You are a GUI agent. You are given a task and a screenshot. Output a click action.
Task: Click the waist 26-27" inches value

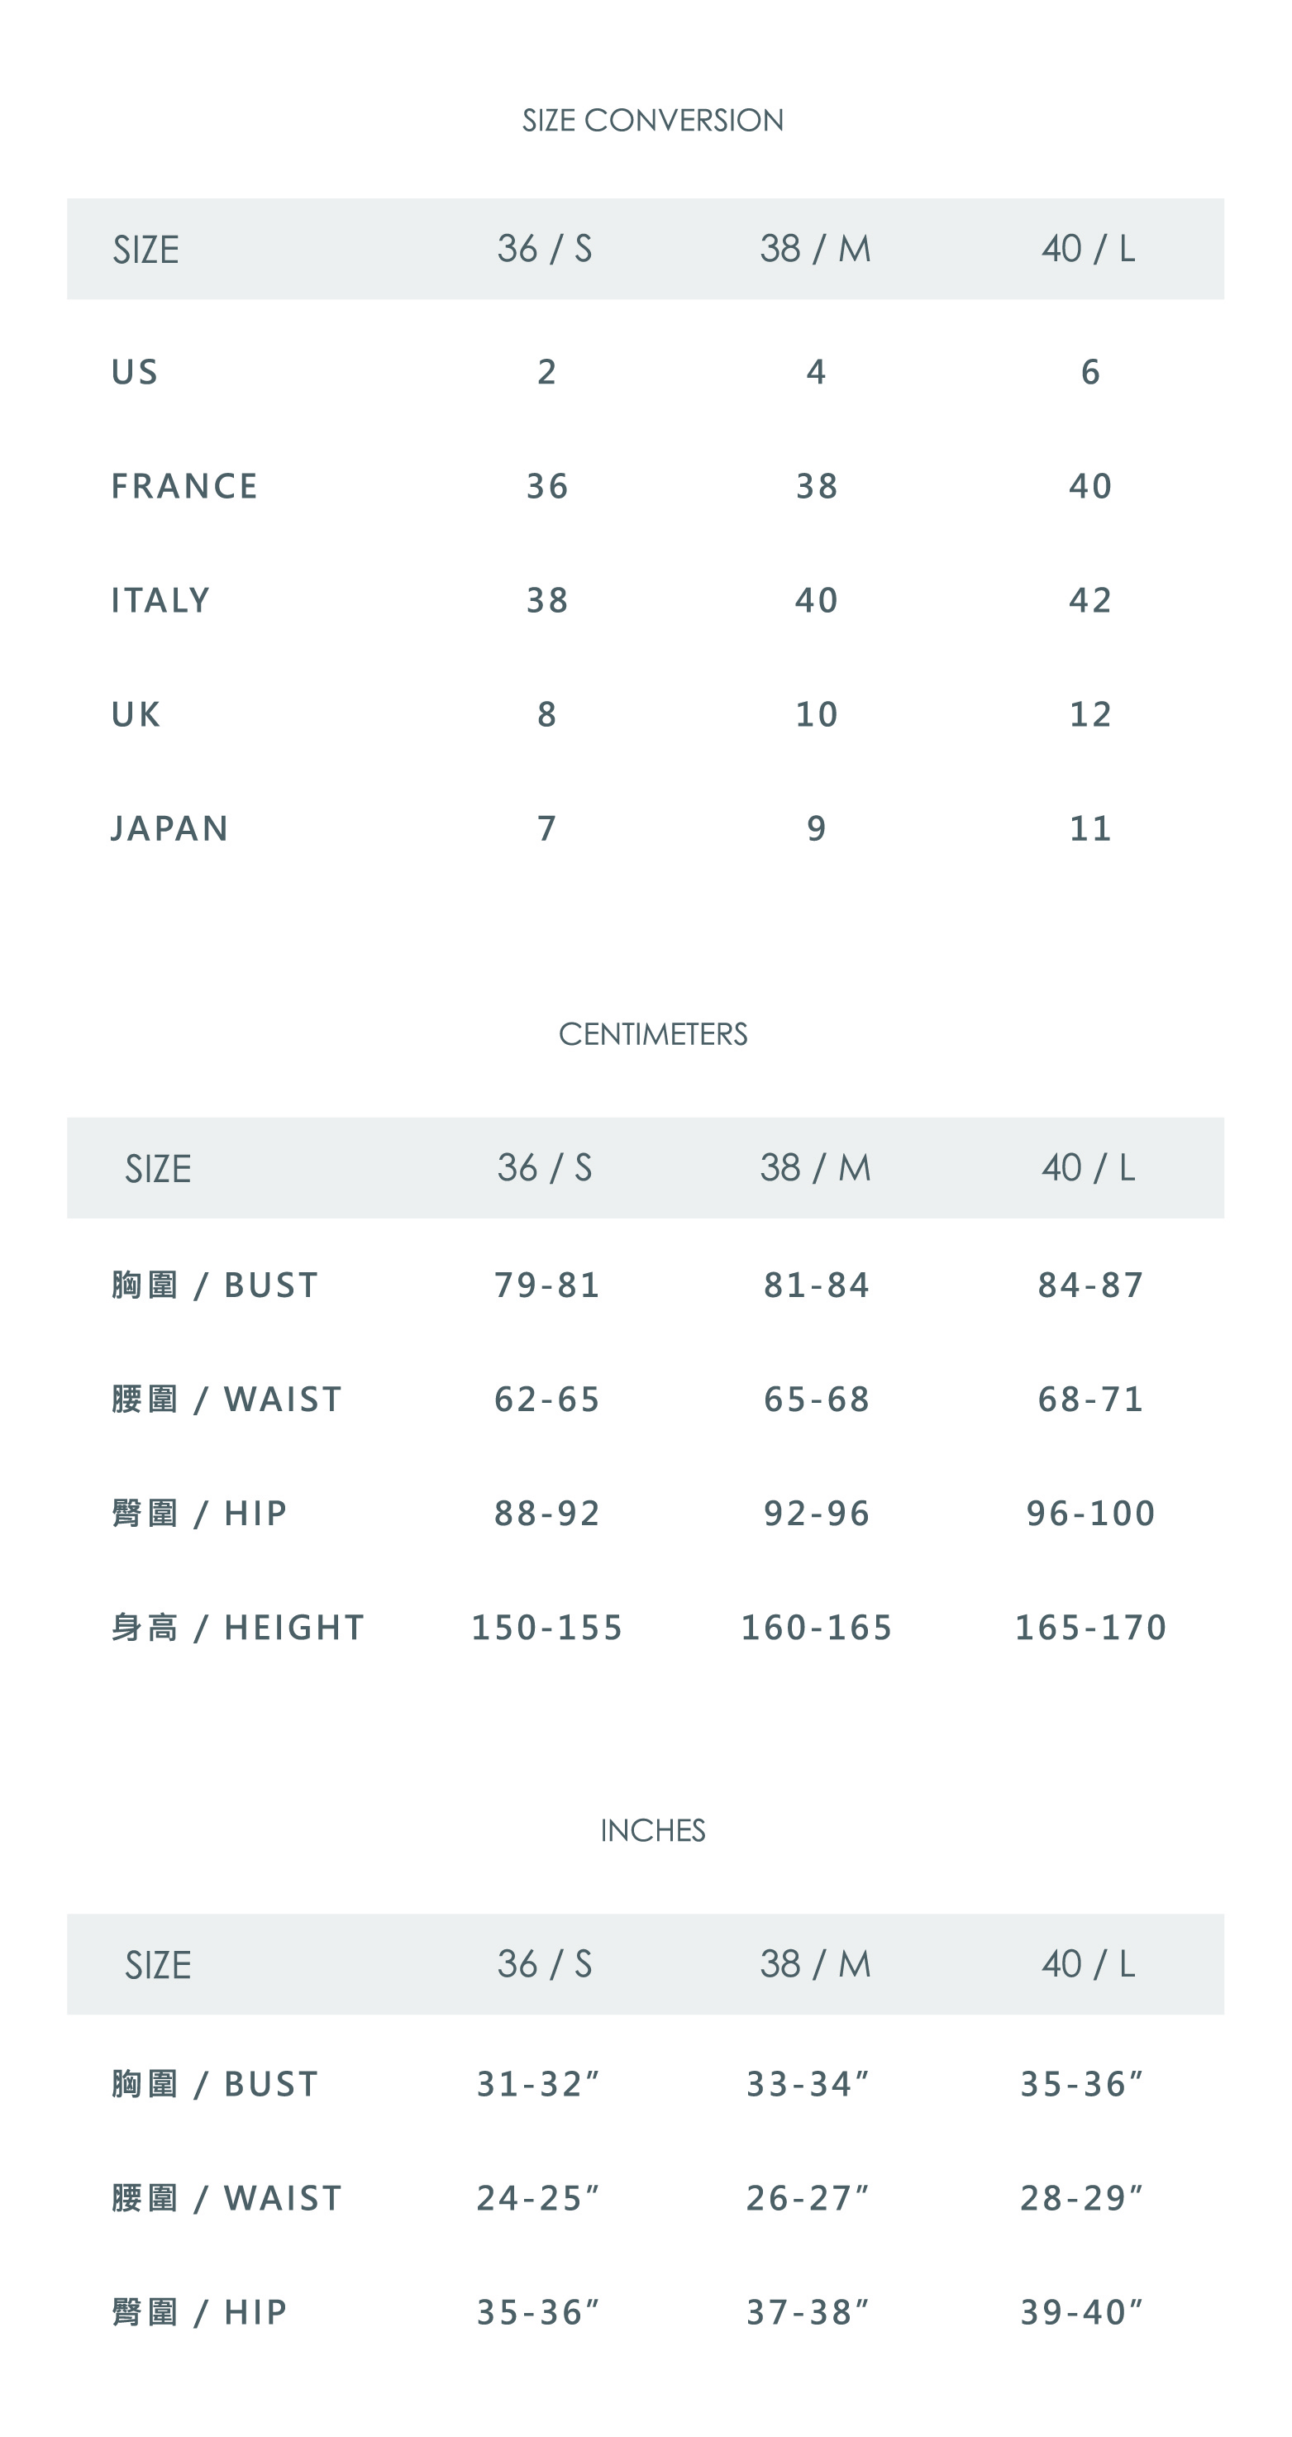[808, 2199]
